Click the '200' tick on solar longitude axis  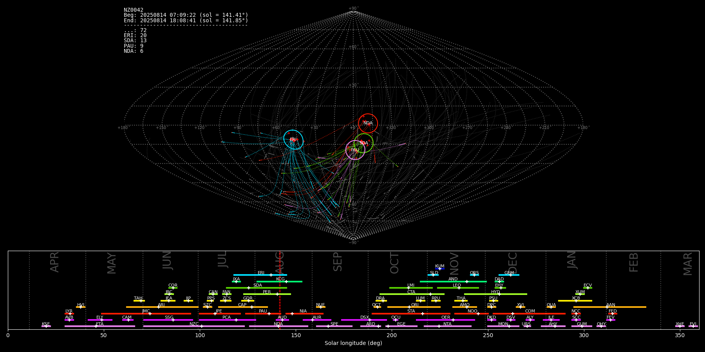click(x=392, y=336)
